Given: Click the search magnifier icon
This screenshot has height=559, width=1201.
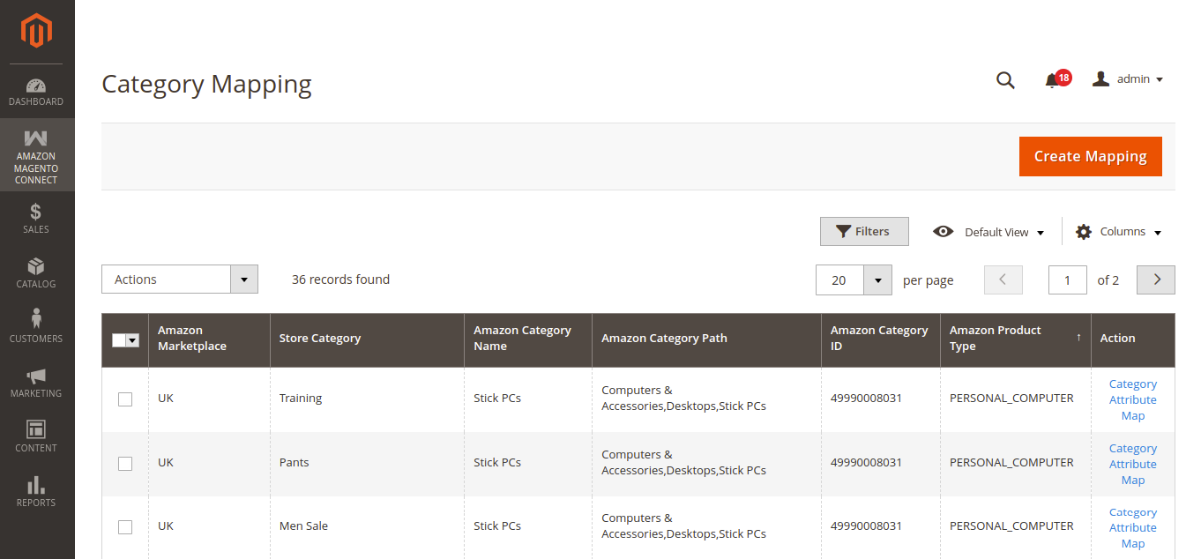Looking at the screenshot, I should pos(1005,80).
